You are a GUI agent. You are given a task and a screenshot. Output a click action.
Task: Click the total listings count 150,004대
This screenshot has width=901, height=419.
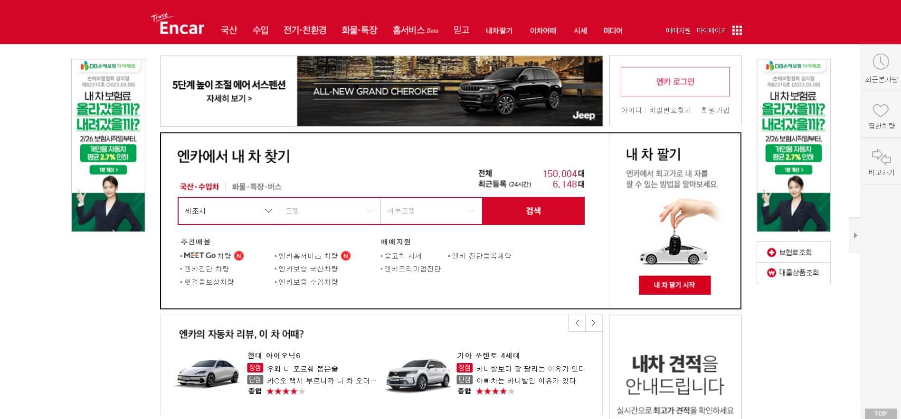pos(563,174)
